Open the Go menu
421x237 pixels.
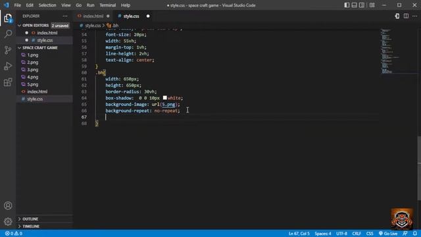[78, 5]
